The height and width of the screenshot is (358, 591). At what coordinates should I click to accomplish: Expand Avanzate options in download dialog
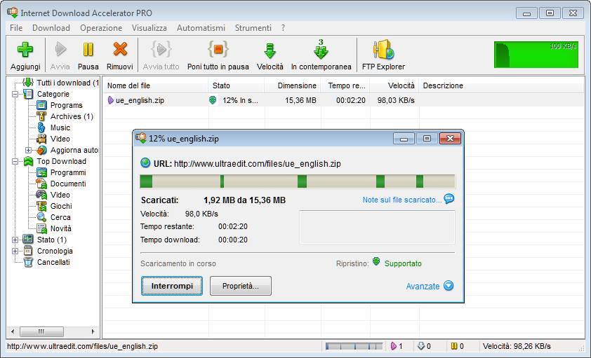coord(430,286)
